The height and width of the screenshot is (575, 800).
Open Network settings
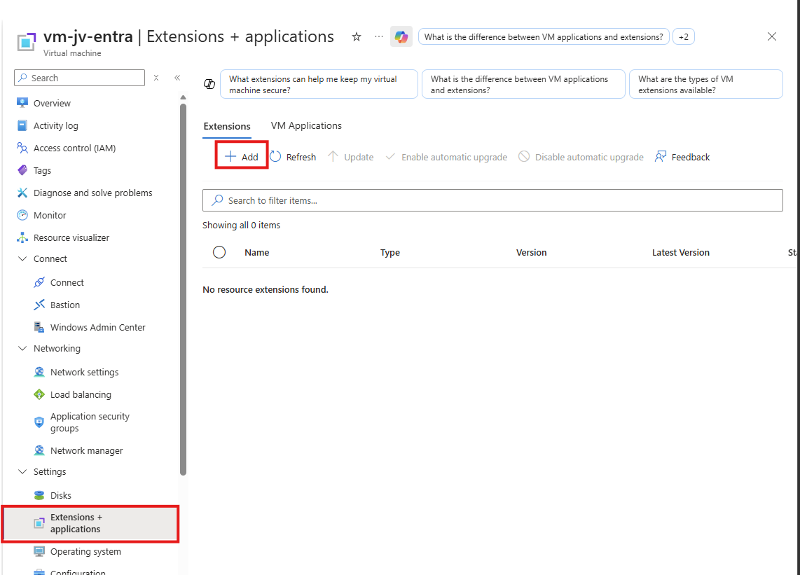click(x=84, y=373)
